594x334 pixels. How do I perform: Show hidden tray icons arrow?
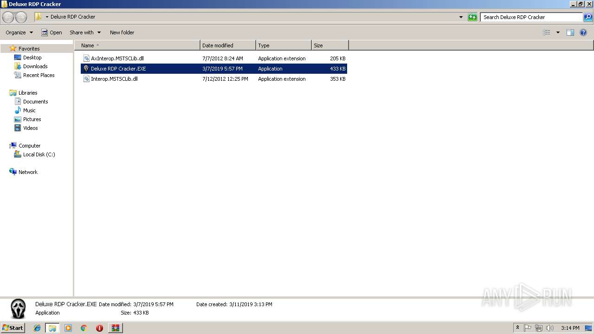(x=518, y=328)
